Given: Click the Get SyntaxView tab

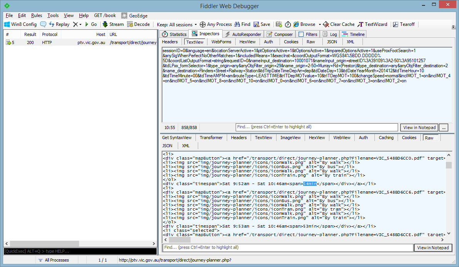Looking at the screenshot, I should 177,138.
